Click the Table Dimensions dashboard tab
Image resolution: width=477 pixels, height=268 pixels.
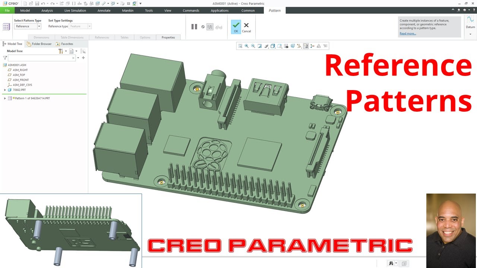pos(72,37)
